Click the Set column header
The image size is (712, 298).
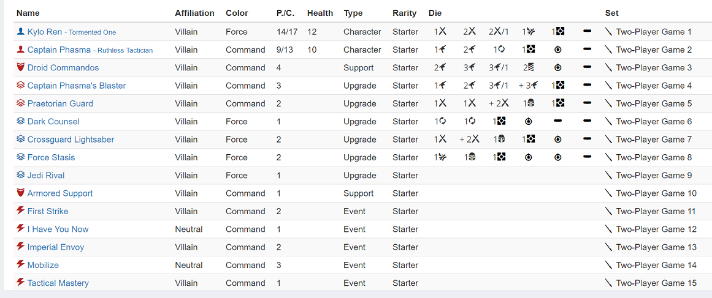(x=612, y=13)
